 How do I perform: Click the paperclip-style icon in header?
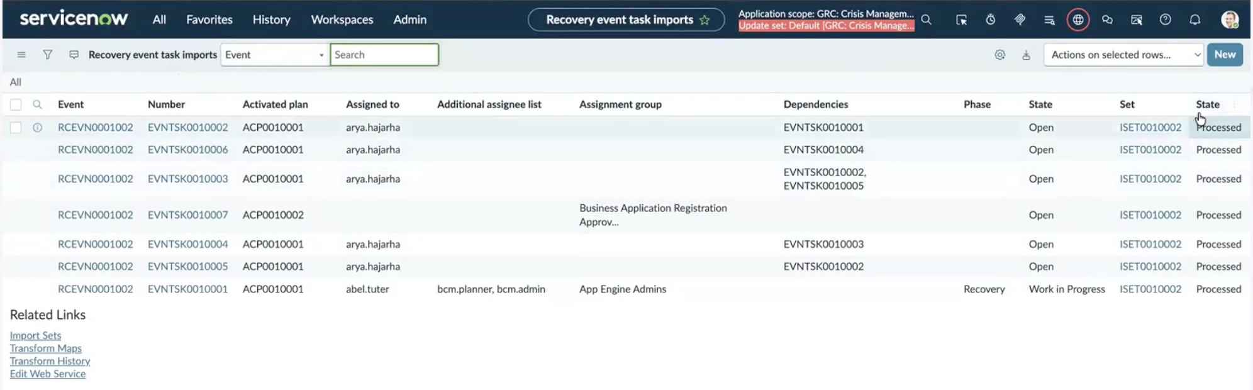tap(1020, 19)
